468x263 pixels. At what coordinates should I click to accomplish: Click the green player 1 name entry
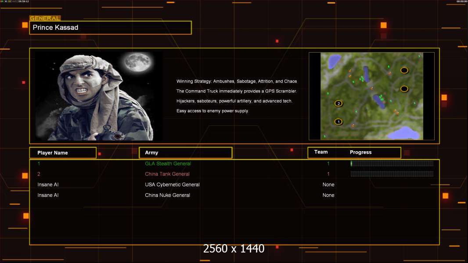tap(39, 163)
